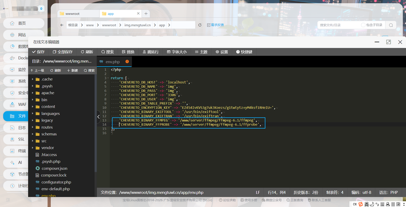Open the env-default.php file

coord(56,189)
